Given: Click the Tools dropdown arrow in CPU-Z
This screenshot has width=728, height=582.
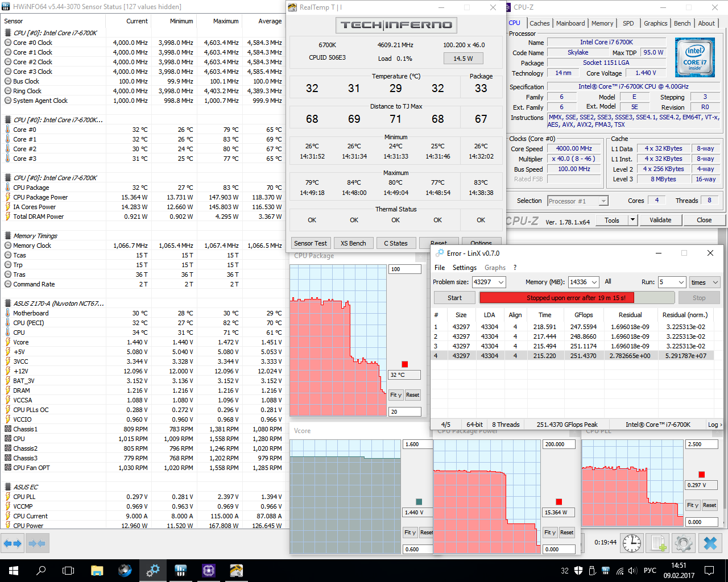Looking at the screenshot, I should [x=632, y=220].
